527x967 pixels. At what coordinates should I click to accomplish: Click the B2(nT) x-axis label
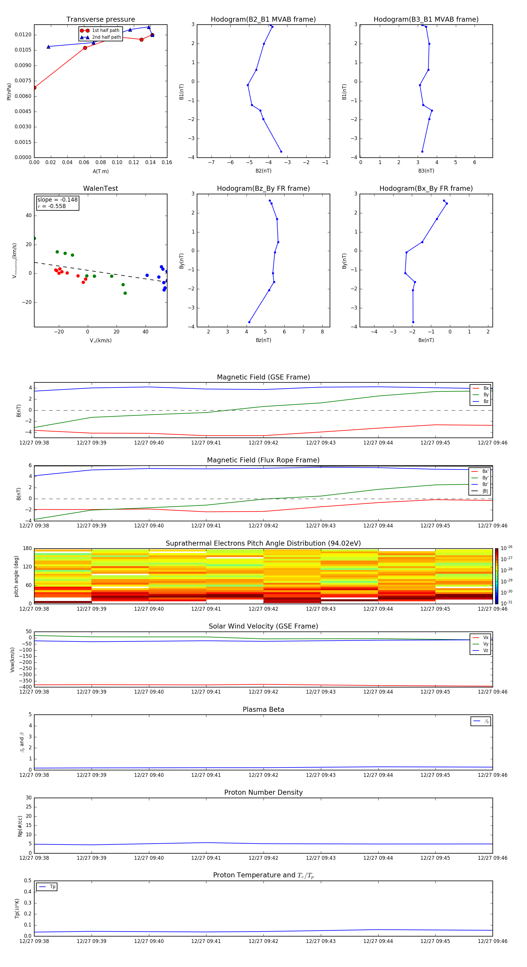coord(263,171)
